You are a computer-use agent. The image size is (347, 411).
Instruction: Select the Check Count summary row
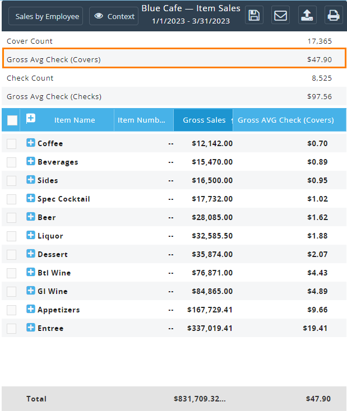[x=174, y=78]
